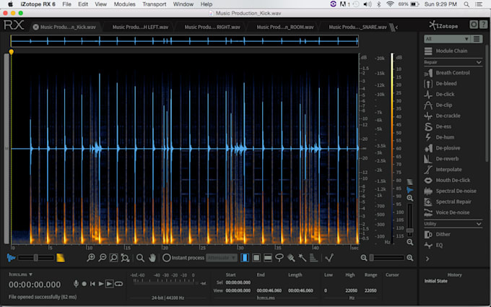Open the De-bleed module
The width and height of the screenshot is (491, 307).
[440, 83]
